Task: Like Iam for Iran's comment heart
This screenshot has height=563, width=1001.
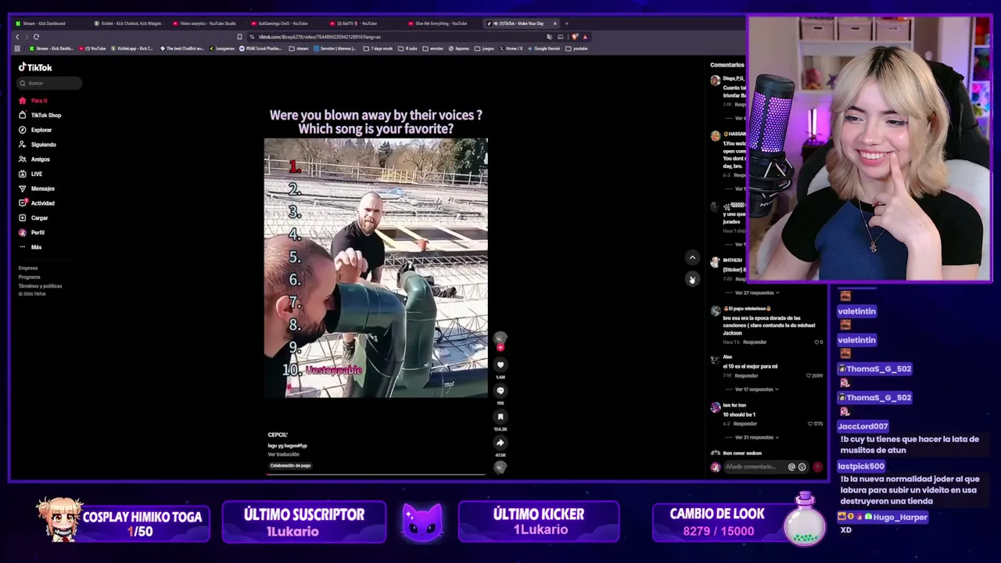Action: [809, 424]
